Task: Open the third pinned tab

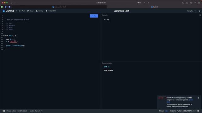Action: [x=9, y=7]
